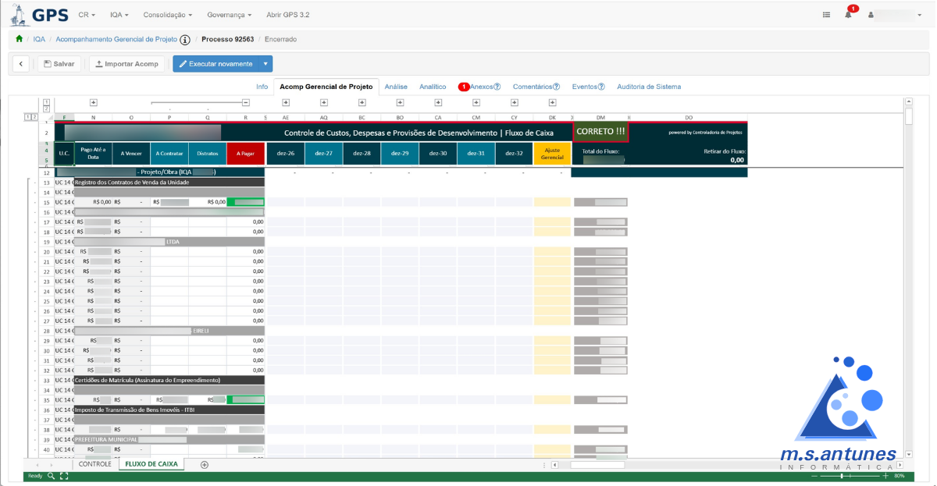Expand the Executar novamente dropdown arrow
937x486 pixels.
point(264,64)
